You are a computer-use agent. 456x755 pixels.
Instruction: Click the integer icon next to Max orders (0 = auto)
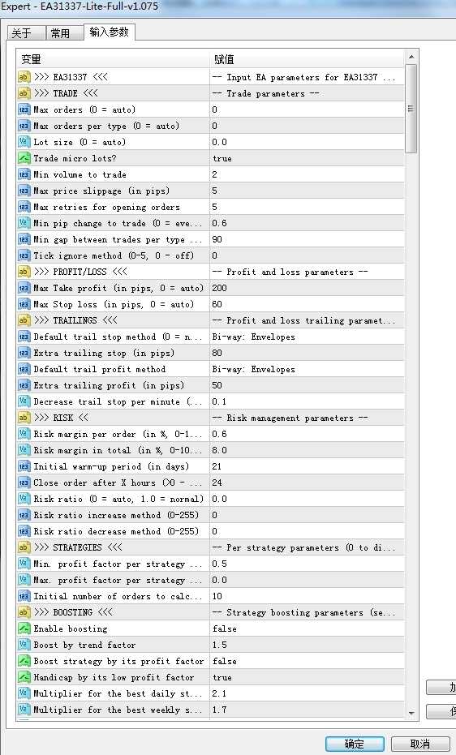coord(24,109)
